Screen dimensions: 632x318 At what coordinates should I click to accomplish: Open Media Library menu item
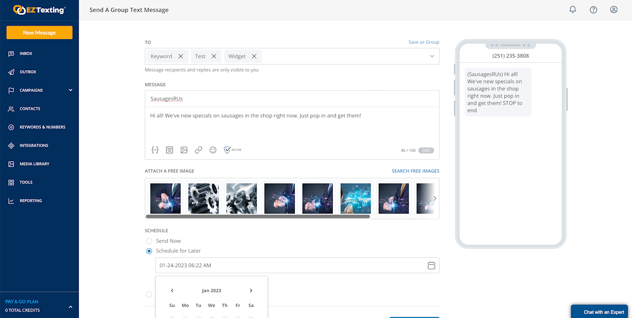(x=34, y=164)
